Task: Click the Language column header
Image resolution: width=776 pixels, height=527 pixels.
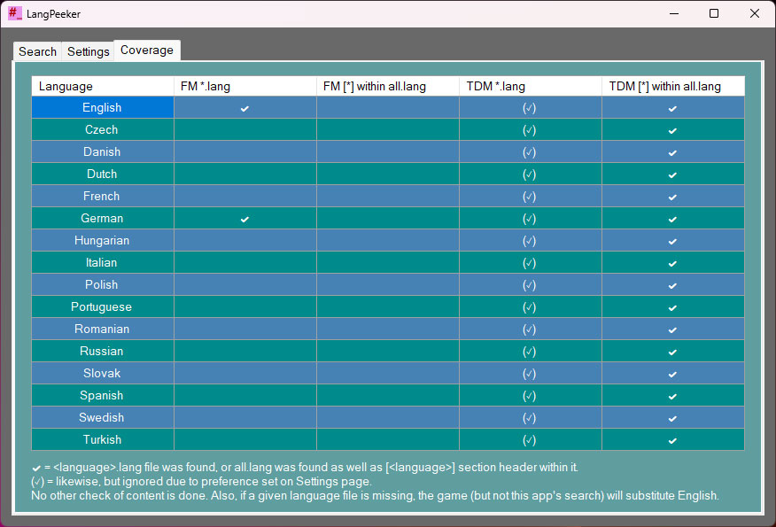Action: (102, 86)
